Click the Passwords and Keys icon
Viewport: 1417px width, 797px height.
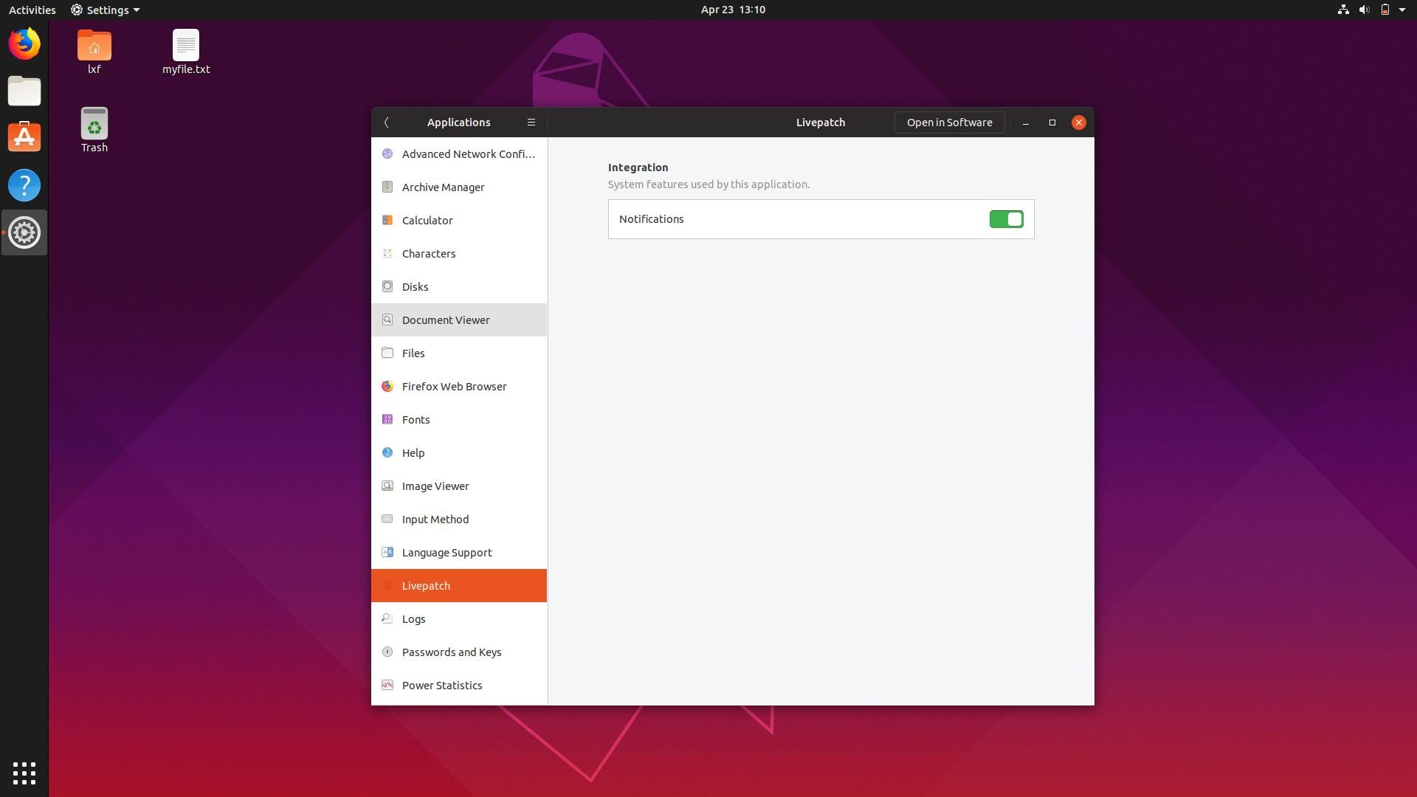pos(387,652)
